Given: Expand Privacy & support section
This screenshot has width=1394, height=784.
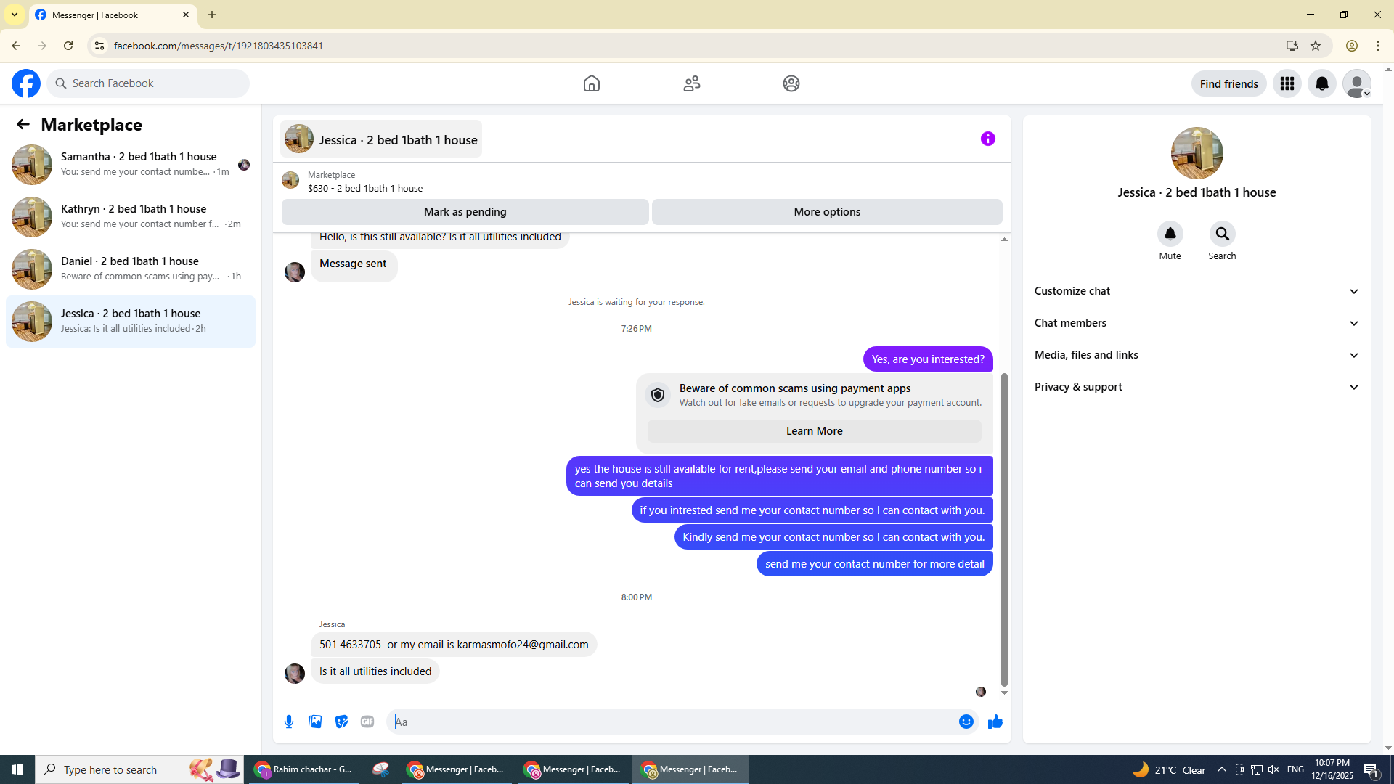Looking at the screenshot, I should 1197,387.
